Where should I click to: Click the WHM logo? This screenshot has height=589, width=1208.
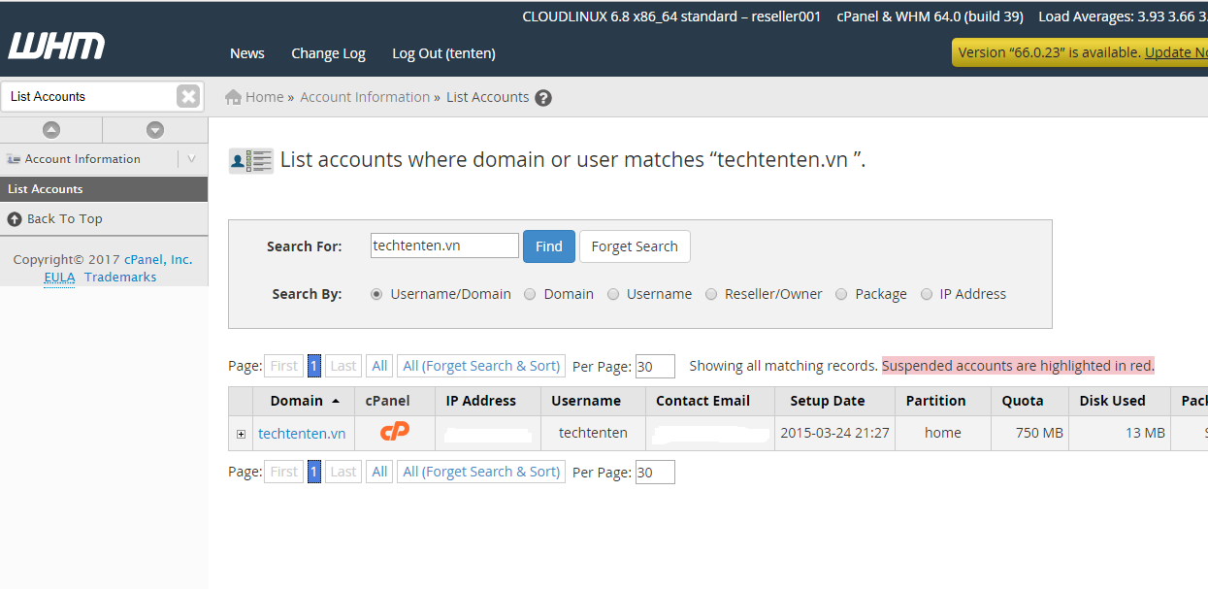pyautogui.click(x=56, y=46)
